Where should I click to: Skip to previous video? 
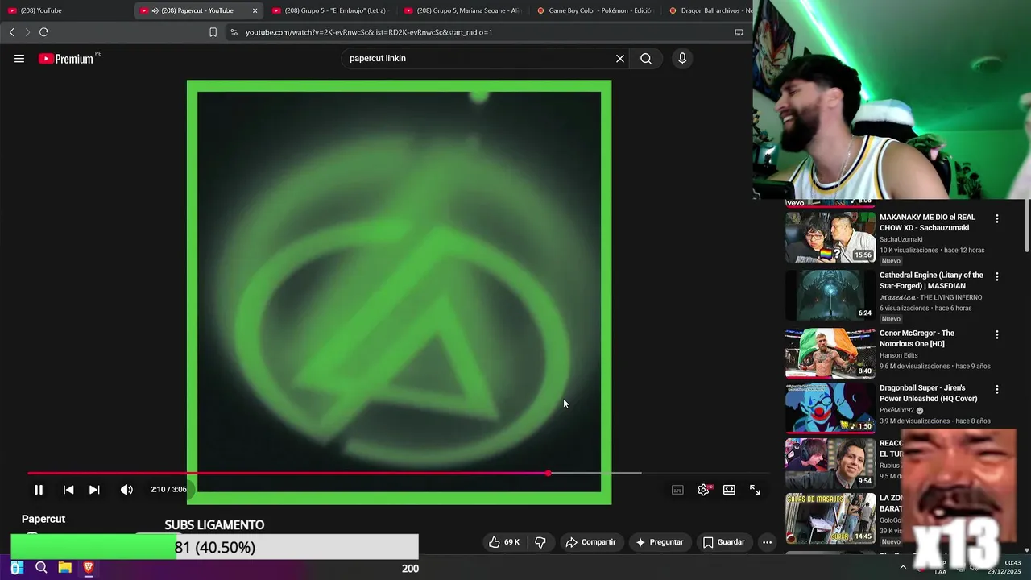(68, 490)
